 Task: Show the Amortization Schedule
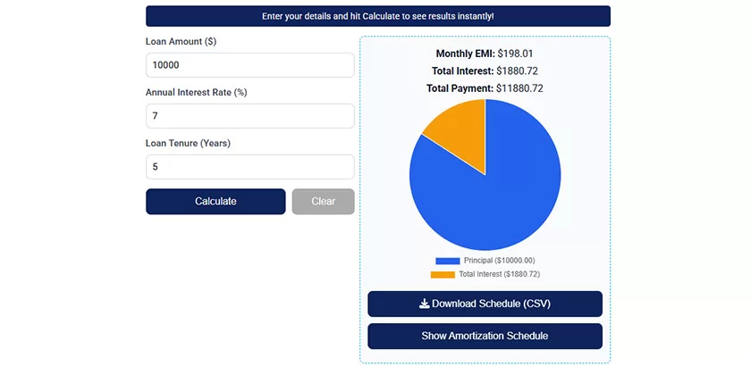tap(485, 337)
